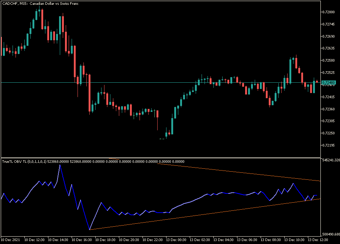Click the 0.72745 price axis label
Viewport: 340px width, 244px height.
coord(329,24)
